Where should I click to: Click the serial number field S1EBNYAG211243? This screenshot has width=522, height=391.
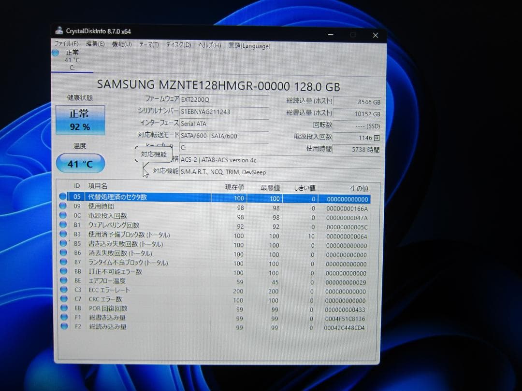pyautogui.click(x=224, y=112)
